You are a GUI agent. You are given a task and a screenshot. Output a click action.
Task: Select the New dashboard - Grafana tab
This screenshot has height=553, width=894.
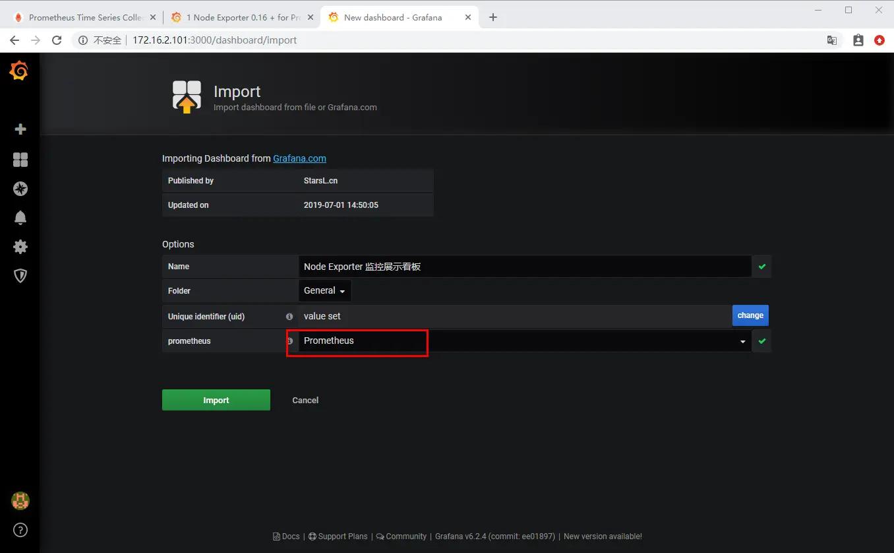[400, 18]
